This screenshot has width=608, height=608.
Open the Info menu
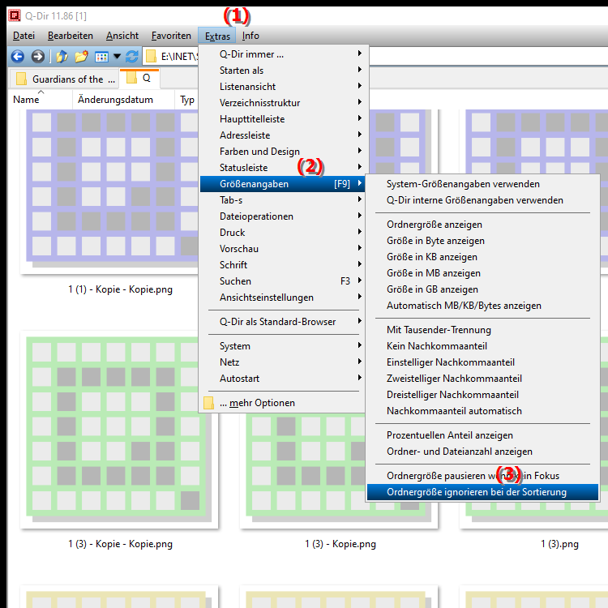tap(250, 36)
